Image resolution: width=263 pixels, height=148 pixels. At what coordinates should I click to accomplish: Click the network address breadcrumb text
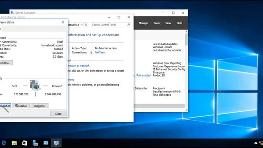73,25
